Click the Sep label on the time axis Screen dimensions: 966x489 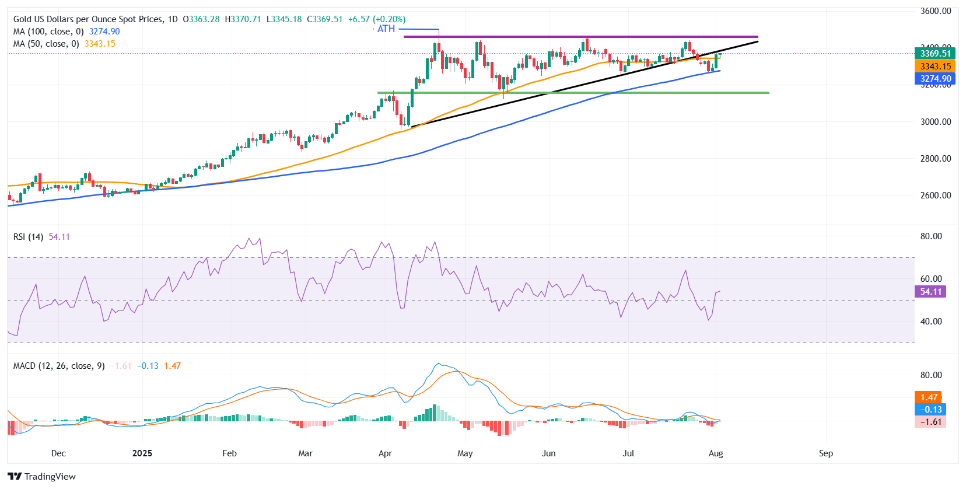point(825,453)
